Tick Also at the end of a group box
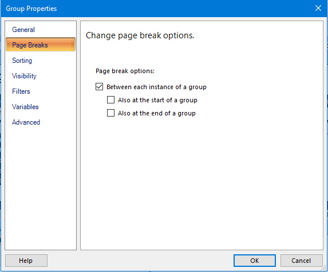328x272 pixels. pos(110,113)
